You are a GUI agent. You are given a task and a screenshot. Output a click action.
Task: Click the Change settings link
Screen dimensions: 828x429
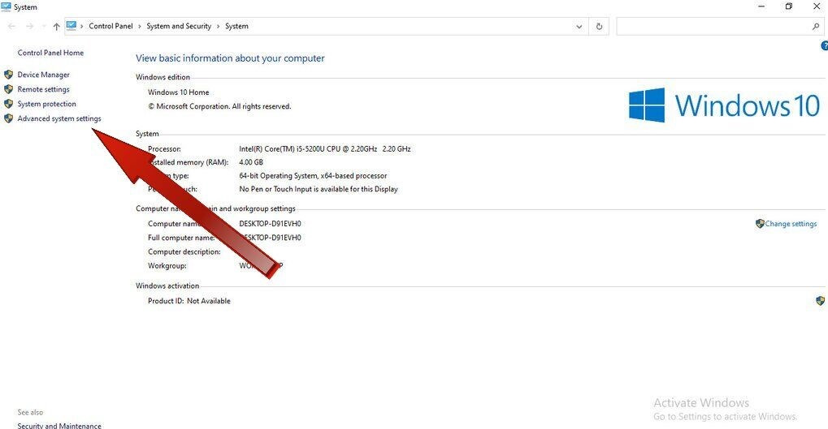(x=791, y=224)
